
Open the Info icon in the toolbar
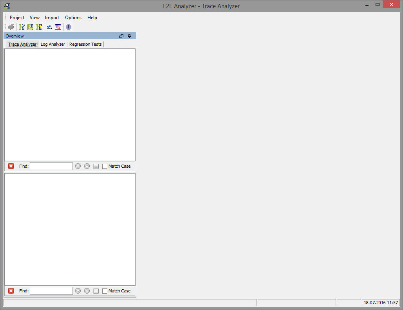point(68,27)
